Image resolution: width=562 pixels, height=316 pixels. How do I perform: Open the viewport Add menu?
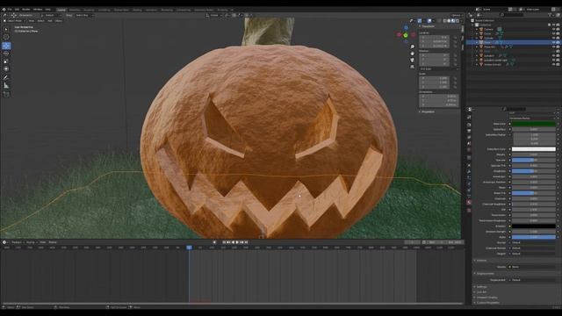click(x=50, y=21)
